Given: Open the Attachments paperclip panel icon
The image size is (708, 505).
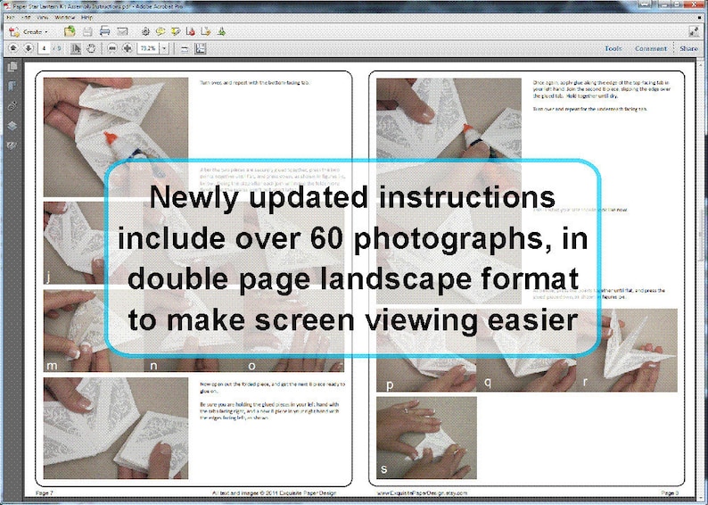Looking at the screenshot, I should tap(12, 105).
